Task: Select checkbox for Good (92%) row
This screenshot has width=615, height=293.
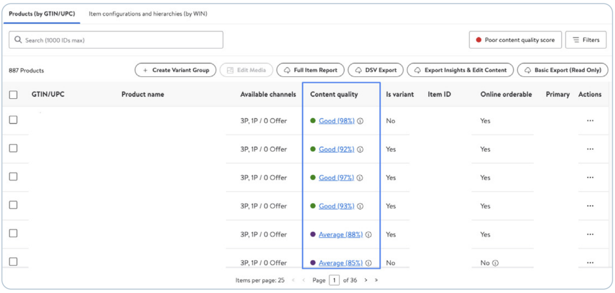Action: [x=13, y=148]
